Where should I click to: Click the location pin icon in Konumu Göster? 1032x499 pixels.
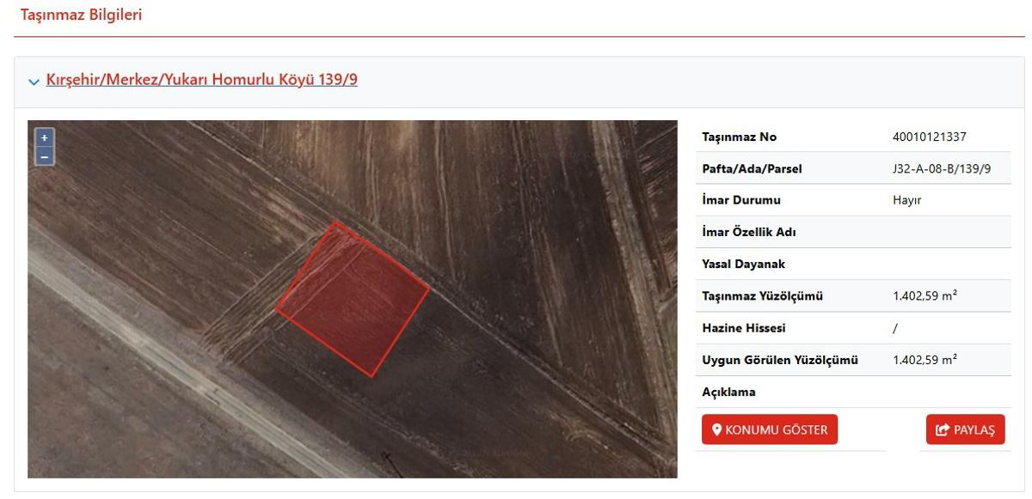point(716,429)
